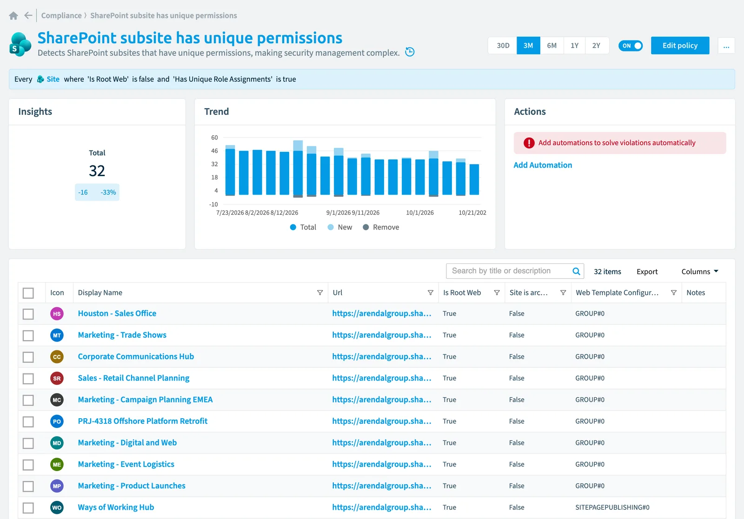The height and width of the screenshot is (519, 744).
Task: Click the CC avatar icon
Action: point(57,357)
